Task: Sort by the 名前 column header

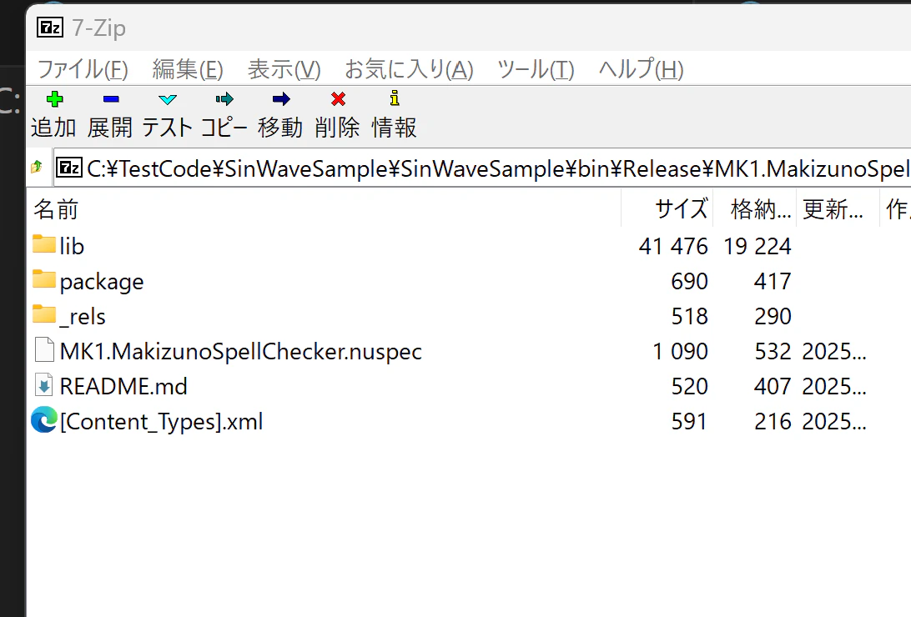Action: point(325,209)
